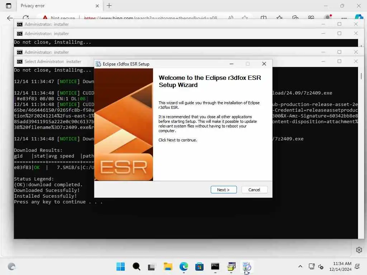
Task: Close the Select Administrator: installer window
Action: [356, 61]
